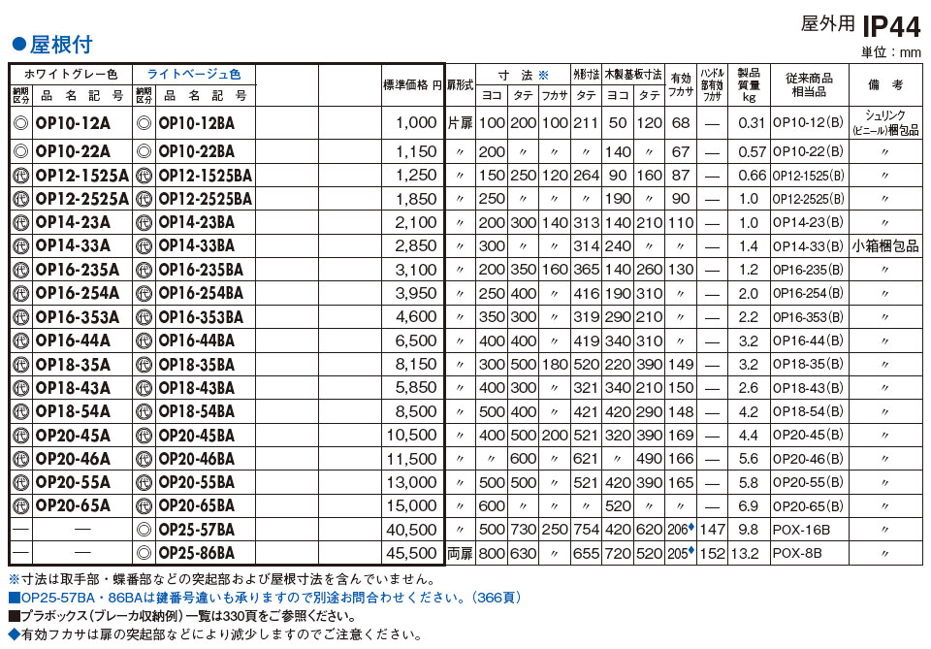Click the blue square before the OP25-57BA note

click(14, 598)
